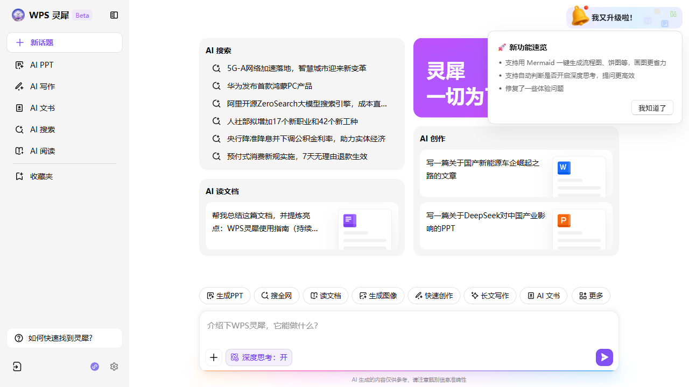Click the logout icon at sidebar bottom
The width and height of the screenshot is (689, 387).
pyautogui.click(x=17, y=367)
